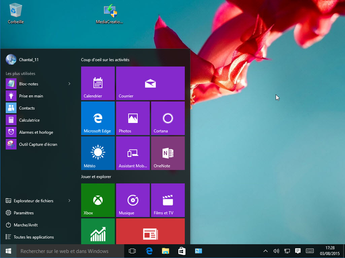Open Corbeille desktop icon
345x258 pixels.
tap(15, 13)
